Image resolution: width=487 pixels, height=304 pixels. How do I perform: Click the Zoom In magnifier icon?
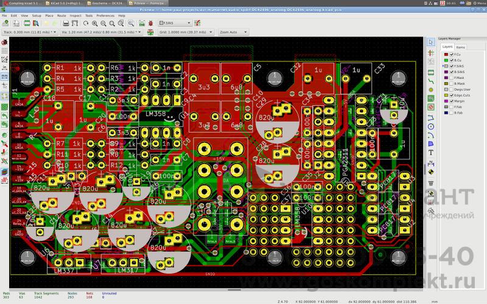(x=95, y=23)
